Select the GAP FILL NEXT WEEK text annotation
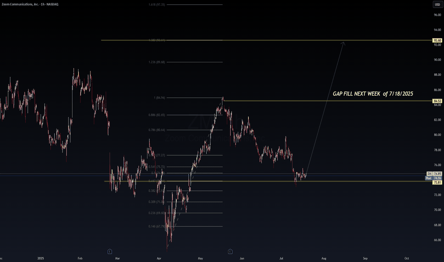This screenshot has width=444, height=262. 373,94
